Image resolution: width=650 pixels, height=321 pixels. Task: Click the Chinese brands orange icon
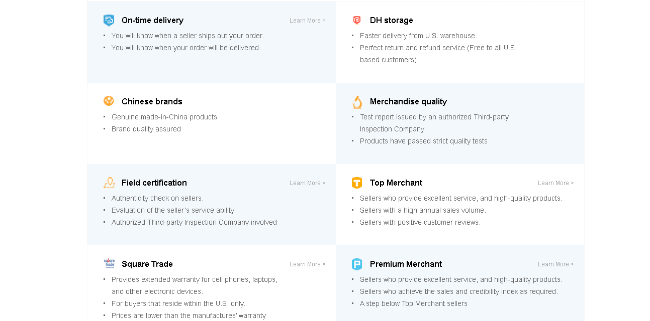[x=109, y=101]
